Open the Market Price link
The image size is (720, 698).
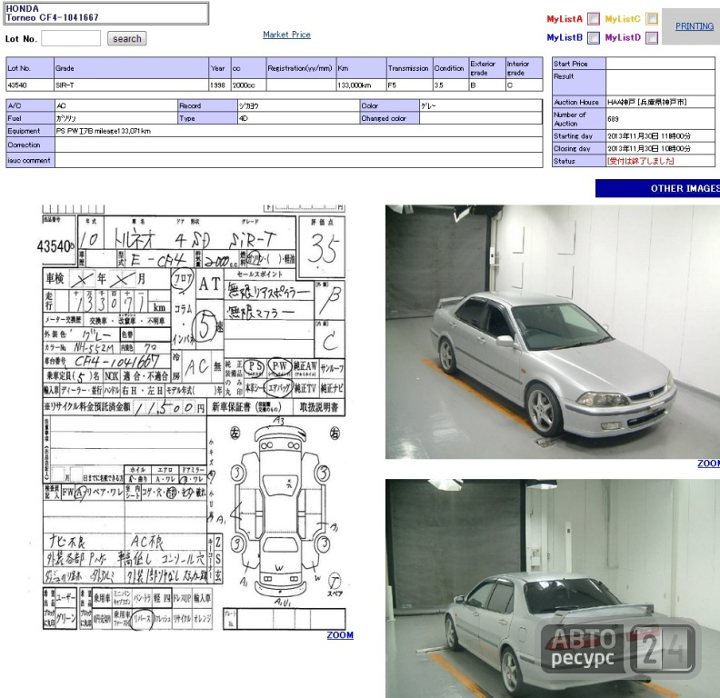click(286, 35)
